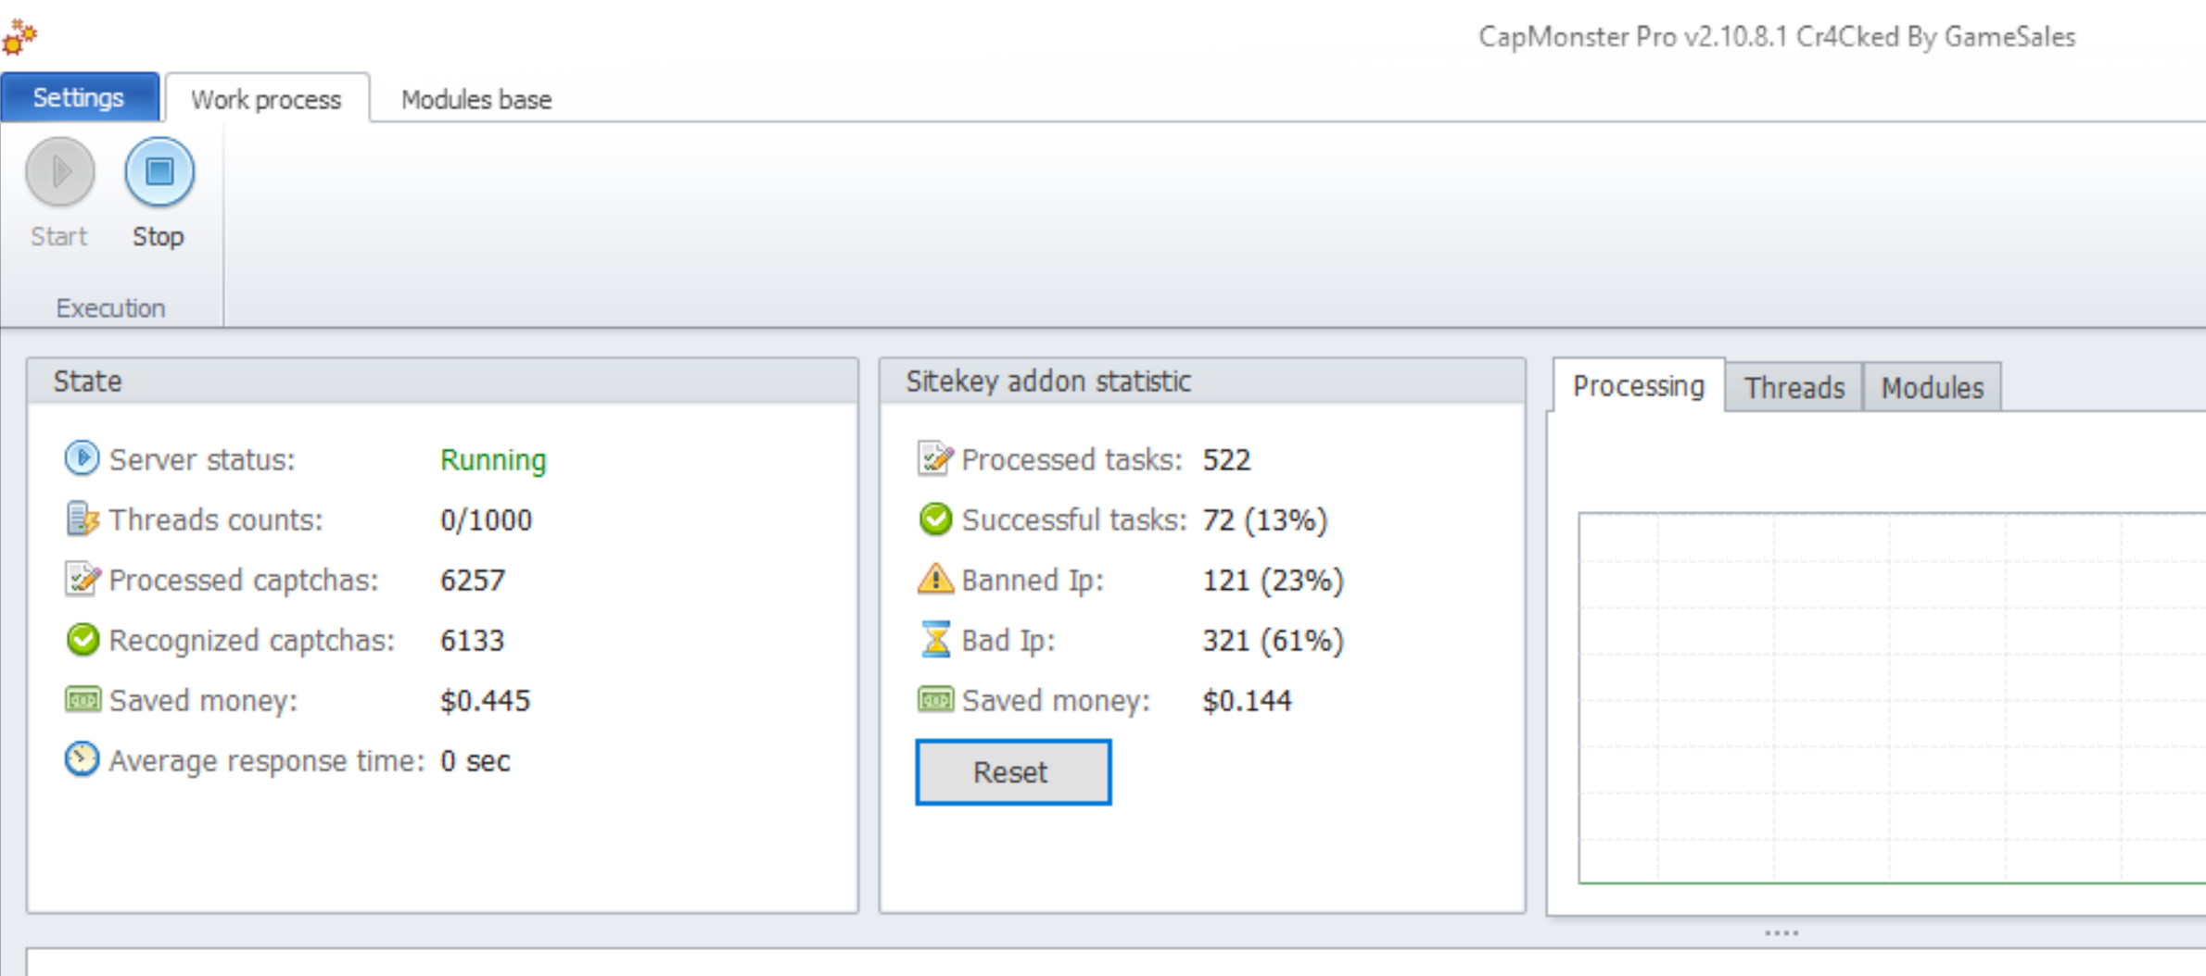2206x976 pixels.
Task: Reset the Sitekey addon statistics
Action: (1013, 771)
